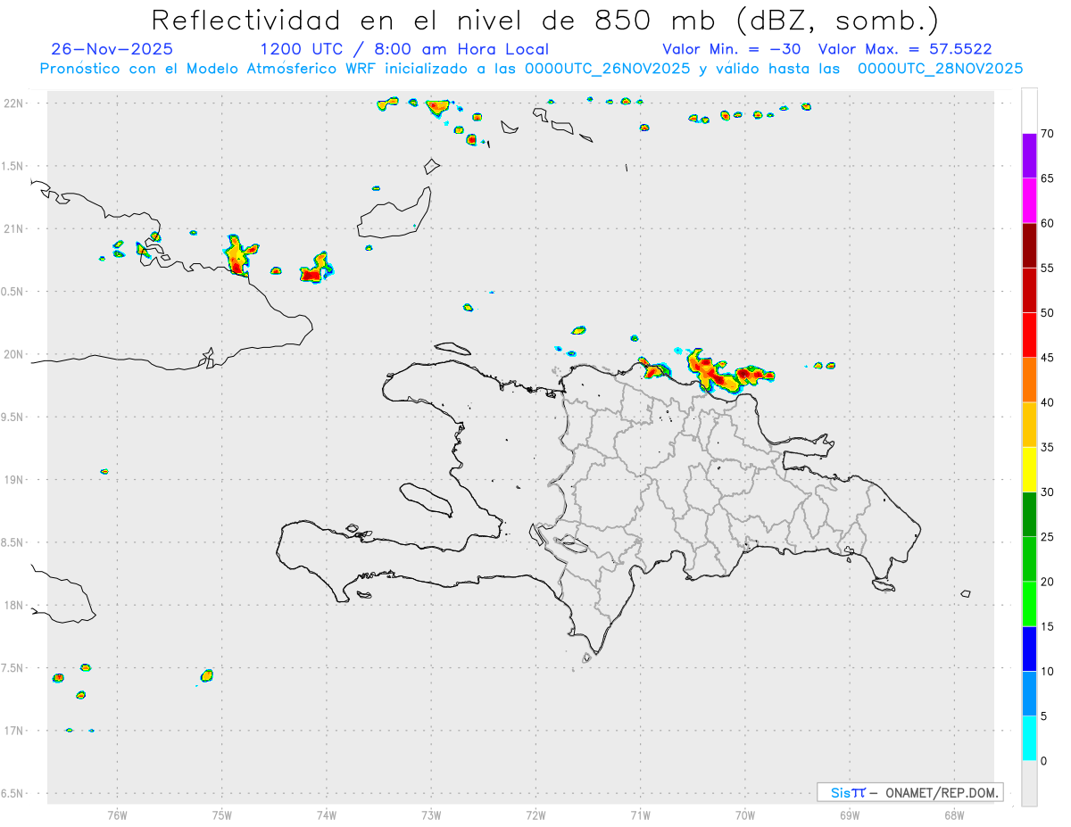The image size is (1071, 827).
Task: Click the "20N" latitude label
Action: click(x=15, y=354)
